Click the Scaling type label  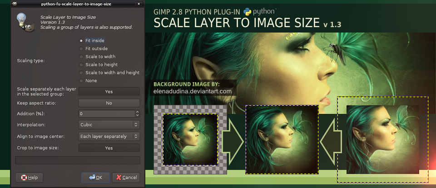pos(31,61)
